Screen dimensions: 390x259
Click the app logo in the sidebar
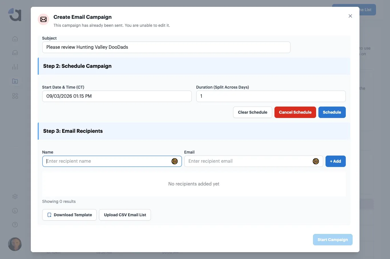click(15, 15)
